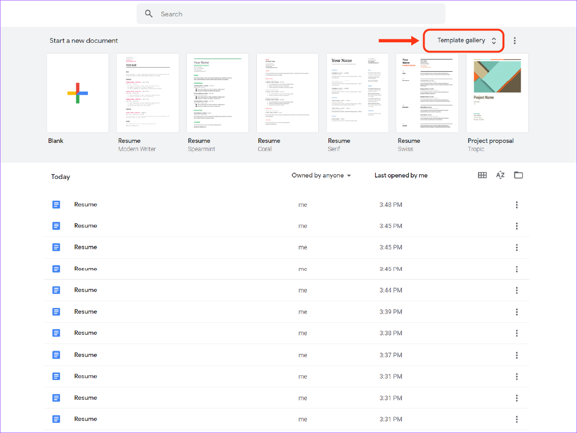Click the '3:44 PM' timestamp

(390, 291)
